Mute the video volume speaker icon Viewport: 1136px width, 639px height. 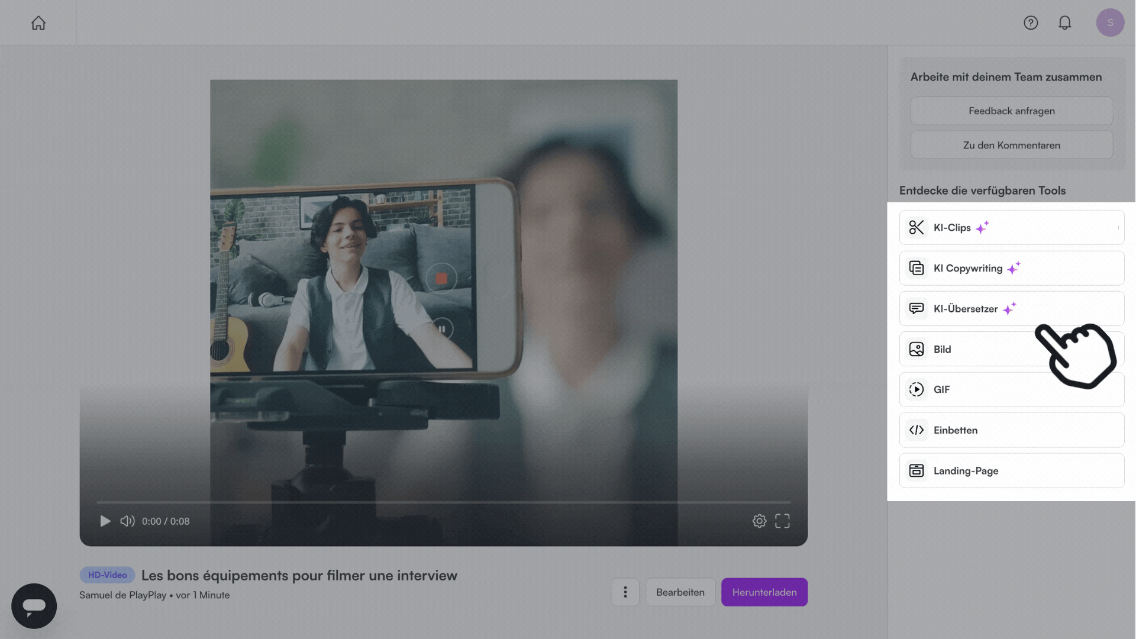click(x=127, y=521)
